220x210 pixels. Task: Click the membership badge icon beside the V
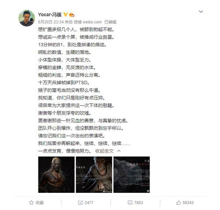pyautogui.click(x=72, y=15)
